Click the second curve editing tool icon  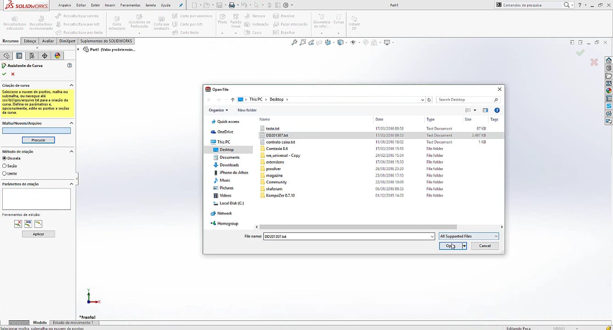click(x=28, y=224)
